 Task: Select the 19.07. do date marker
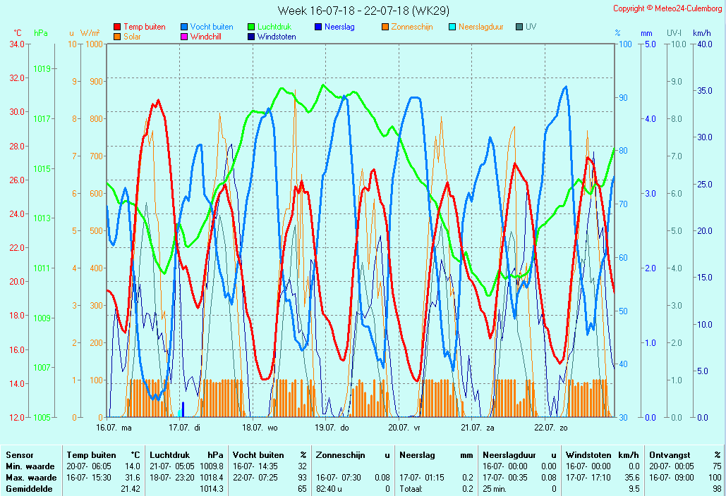pyautogui.click(x=332, y=428)
